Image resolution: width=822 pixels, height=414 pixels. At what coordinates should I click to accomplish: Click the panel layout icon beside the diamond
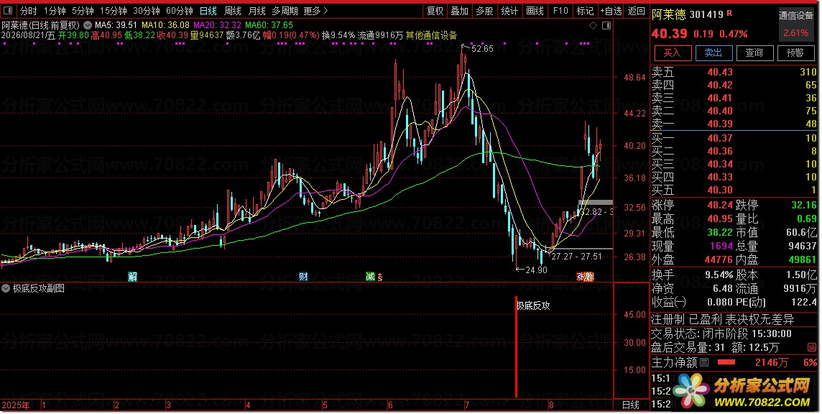pyautogui.click(x=606, y=25)
